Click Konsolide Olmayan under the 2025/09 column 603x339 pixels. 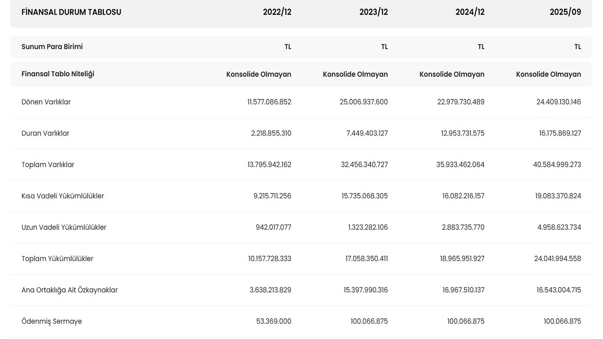[x=548, y=74]
